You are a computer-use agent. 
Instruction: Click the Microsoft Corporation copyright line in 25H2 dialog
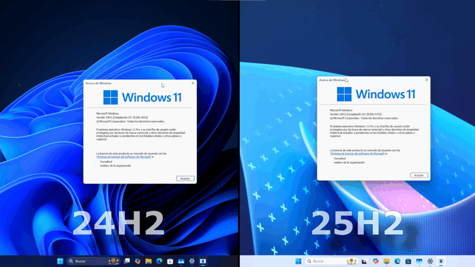tap(364, 118)
